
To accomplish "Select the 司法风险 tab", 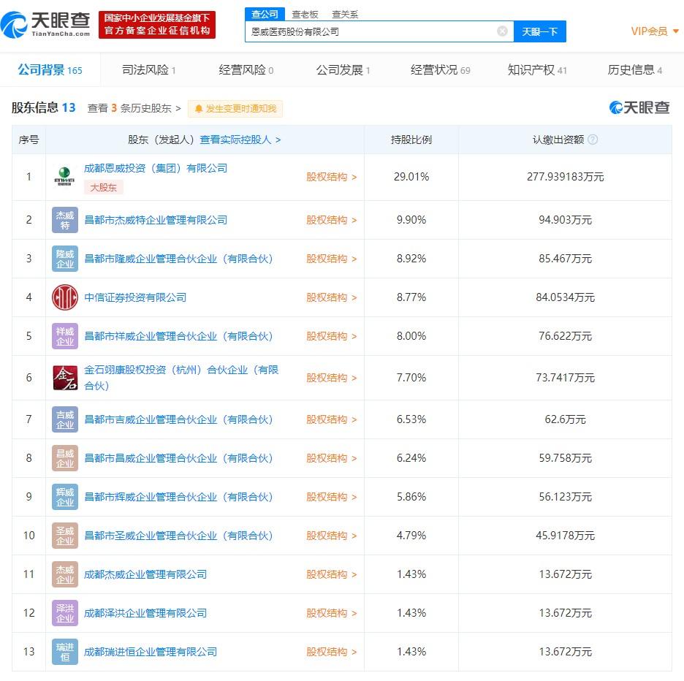I will [149, 70].
